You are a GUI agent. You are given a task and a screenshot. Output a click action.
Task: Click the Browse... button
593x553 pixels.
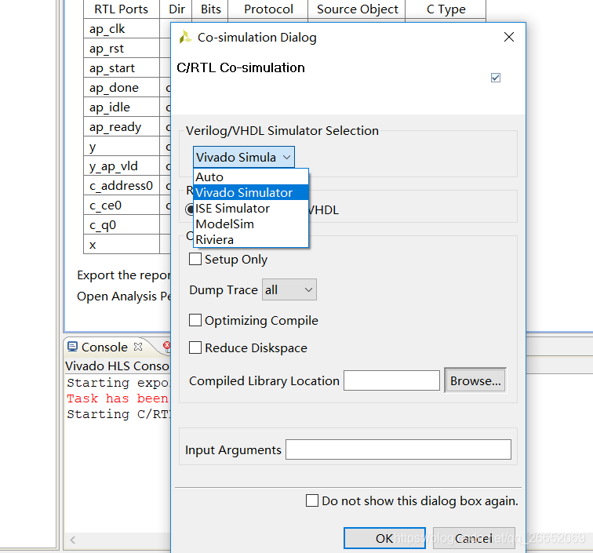(x=475, y=380)
